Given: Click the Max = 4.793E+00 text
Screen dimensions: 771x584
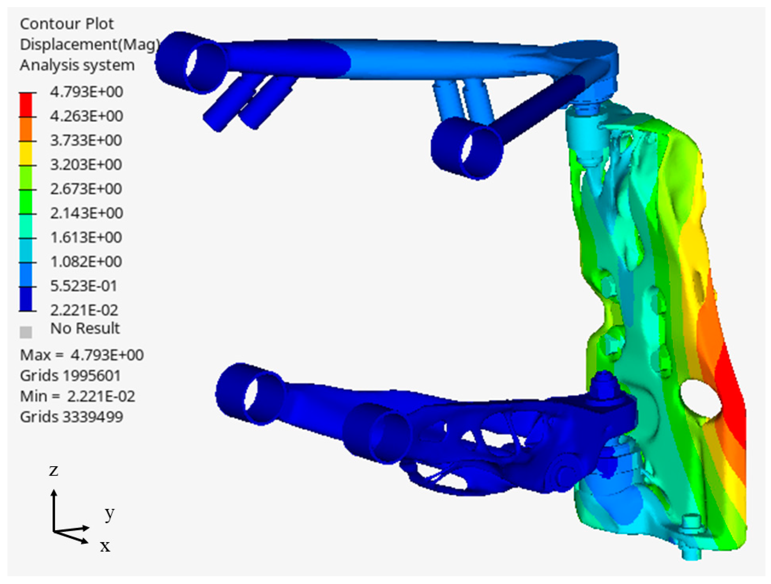Looking at the screenshot, I should pyautogui.click(x=81, y=355).
